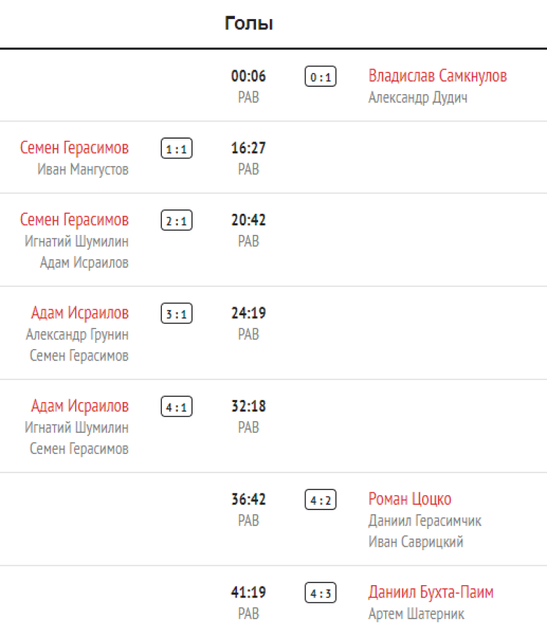
Task: Open Роман Цоцко's player profile
Action: (x=410, y=499)
